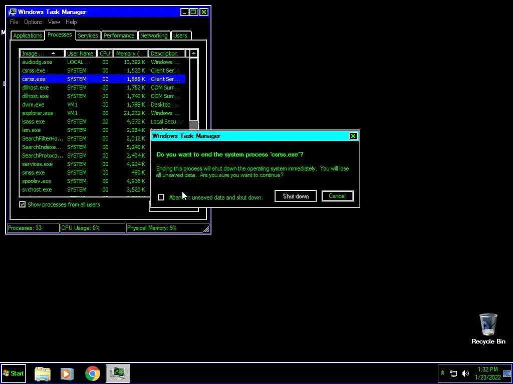Show hidden system tray icons
The width and height of the screenshot is (513, 384).
pos(442,373)
